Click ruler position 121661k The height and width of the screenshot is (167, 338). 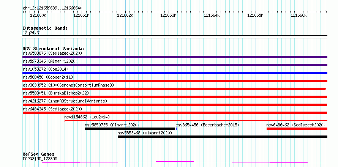[x=82, y=15]
